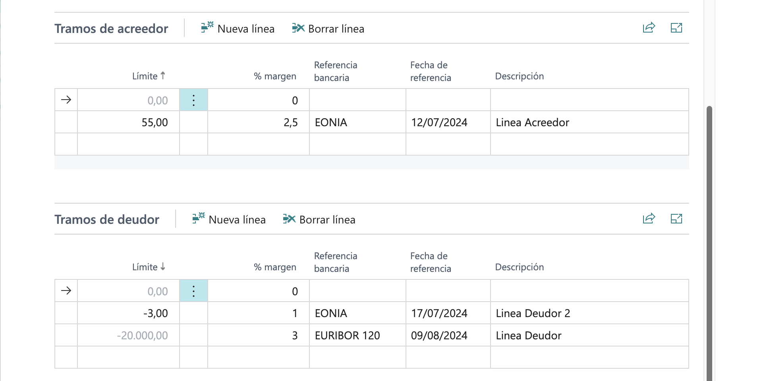Open row options menu in deudor first row
This screenshot has width=769, height=381.
point(193,291)
